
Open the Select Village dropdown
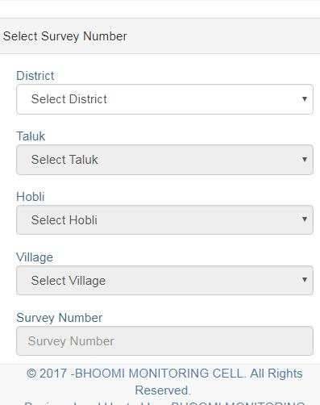(164, 281)
